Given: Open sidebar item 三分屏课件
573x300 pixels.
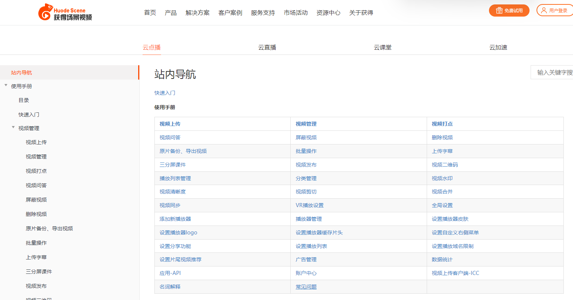Looking at the screenshot, I should (39, 272).
